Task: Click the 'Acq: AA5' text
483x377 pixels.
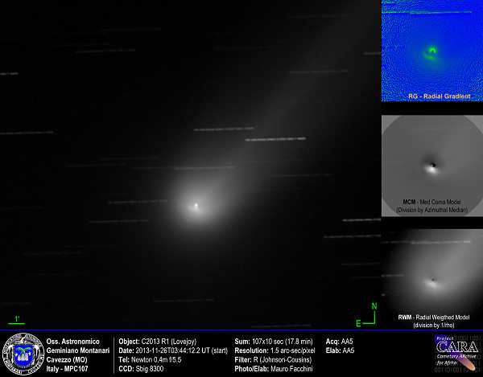Action: [339, 342]
